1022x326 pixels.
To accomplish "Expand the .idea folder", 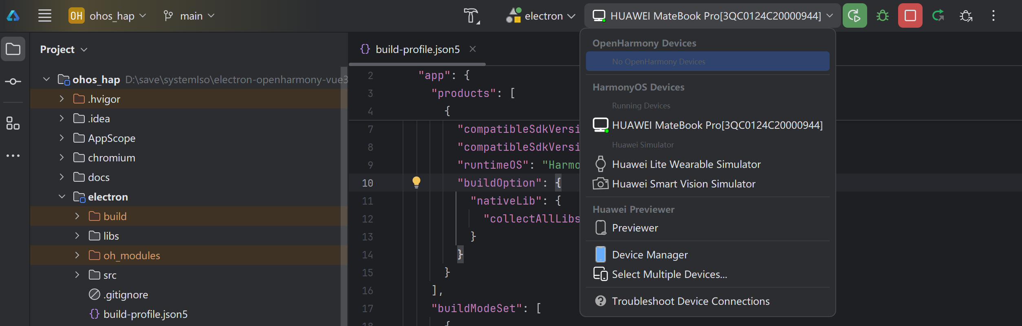I will pyautogui.click(x=62, y=118).
